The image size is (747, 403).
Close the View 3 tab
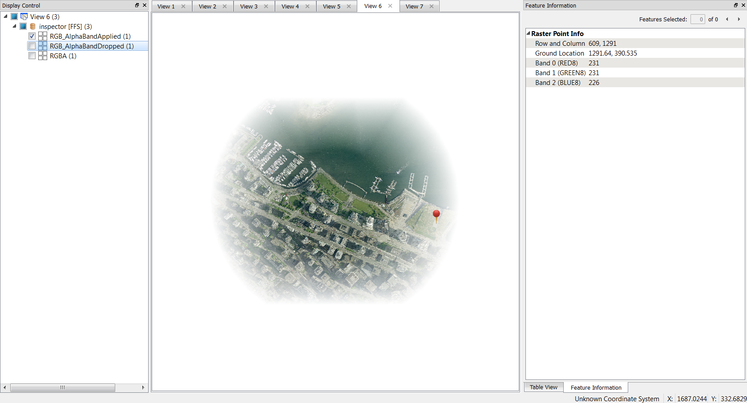tap(266, 6)
